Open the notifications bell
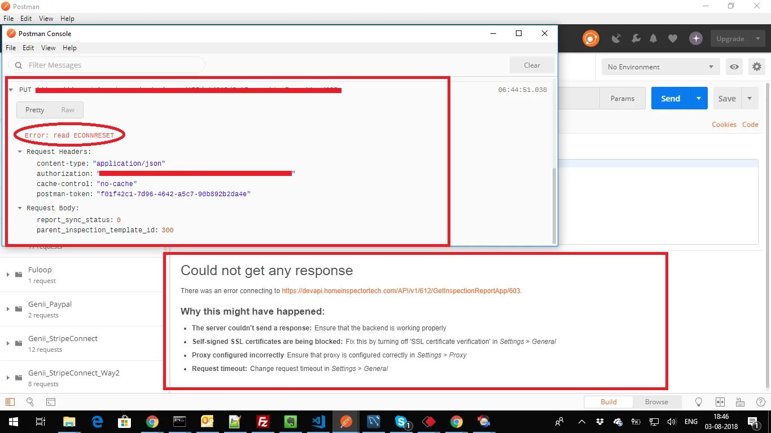The width and height of the screenshot is (771, 433). [x=654, y=39]
